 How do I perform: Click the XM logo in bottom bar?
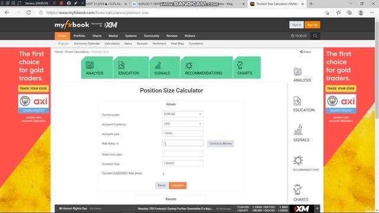pos(301,209)
